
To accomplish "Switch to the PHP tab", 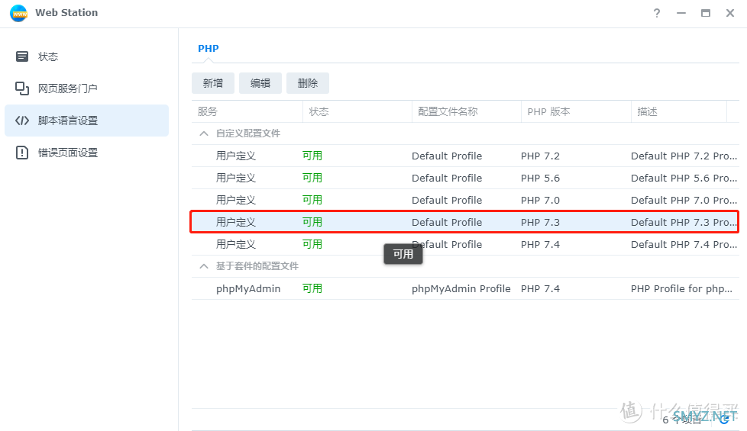I will point(209,49).
